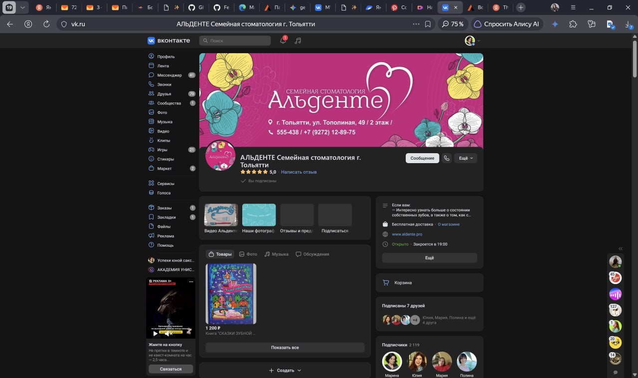
Task: Open Друзья in the left sidebar
Action: pyautogui.click(x=172, y=94)
